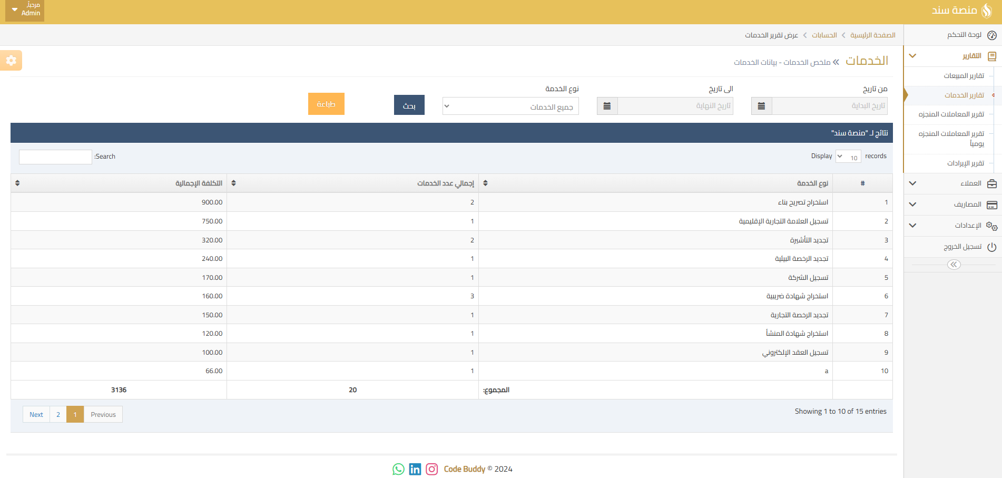1002x478 pixels.
Task: Click the row تجديد الرخصة البيئية
Action: (451, 259)
